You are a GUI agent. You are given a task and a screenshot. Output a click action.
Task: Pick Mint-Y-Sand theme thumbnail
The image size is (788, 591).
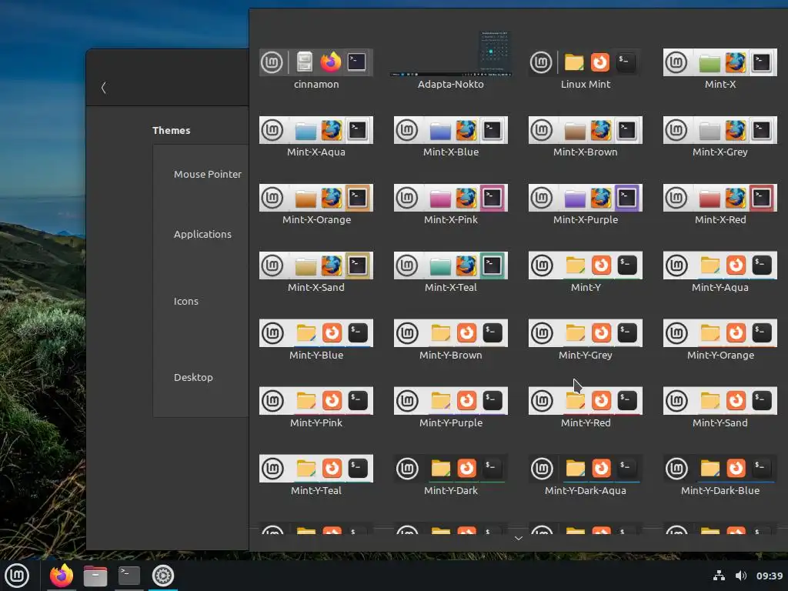[720, 401]
